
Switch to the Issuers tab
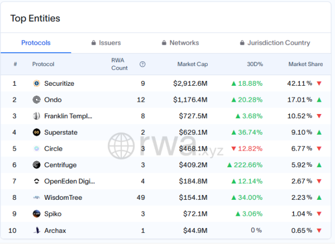coord(106,43)
